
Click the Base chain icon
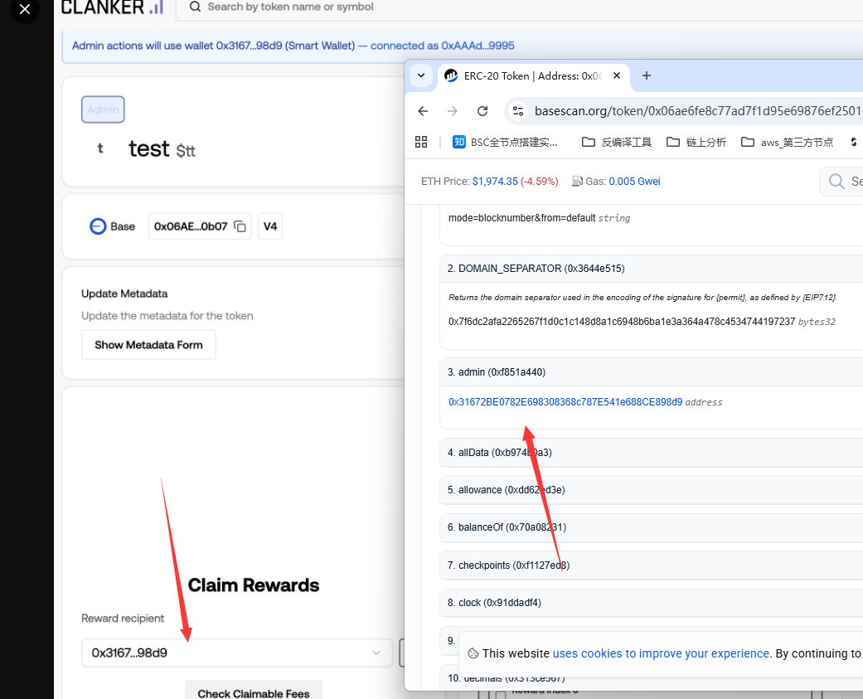tap(98, 226)
